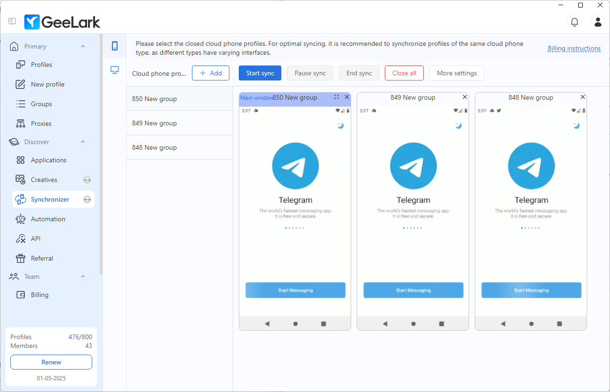Image resolution: width=610 pixels, height=392 pixels.
Task: Open Automation section
Action: pyautogui.click(x=53, y=219)
